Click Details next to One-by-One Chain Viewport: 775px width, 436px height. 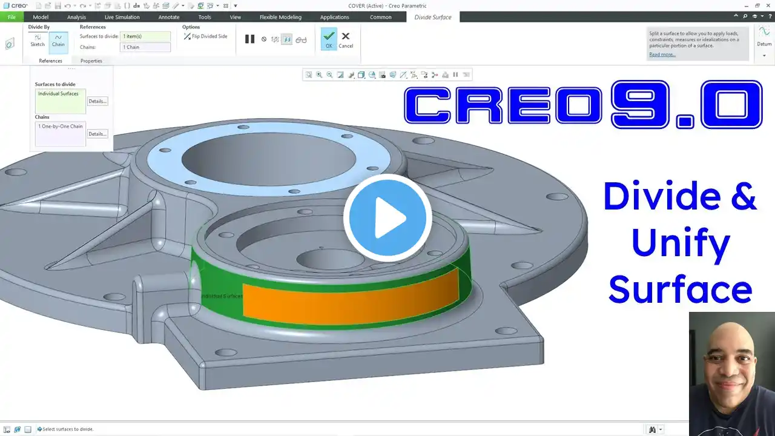(97, 134)
